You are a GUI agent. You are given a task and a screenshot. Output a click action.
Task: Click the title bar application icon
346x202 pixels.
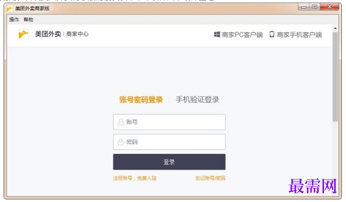click(x=10, y=9)
